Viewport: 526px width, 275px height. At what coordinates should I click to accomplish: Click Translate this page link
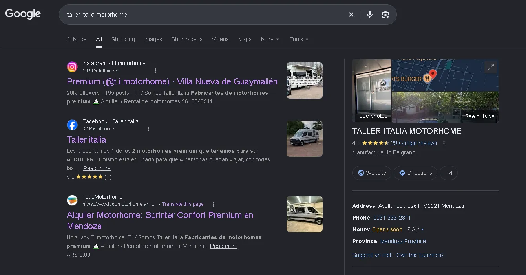pyautogui.click(x=183, y=204)
